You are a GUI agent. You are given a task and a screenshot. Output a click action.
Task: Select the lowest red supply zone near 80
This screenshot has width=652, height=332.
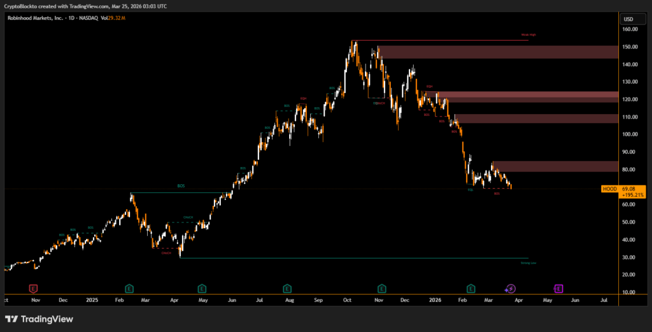coord(554,166)
